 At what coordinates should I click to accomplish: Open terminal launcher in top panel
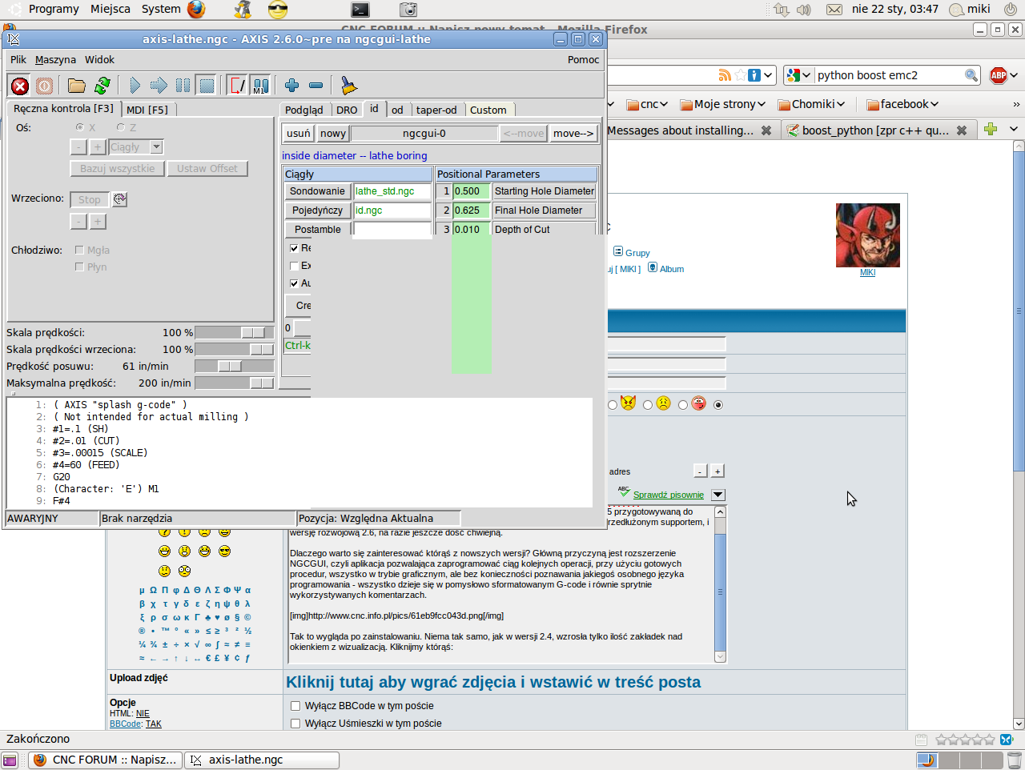pyautogui.click(x=360, y=10)
